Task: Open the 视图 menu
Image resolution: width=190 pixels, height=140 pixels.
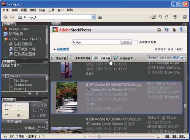Action: 24,10
